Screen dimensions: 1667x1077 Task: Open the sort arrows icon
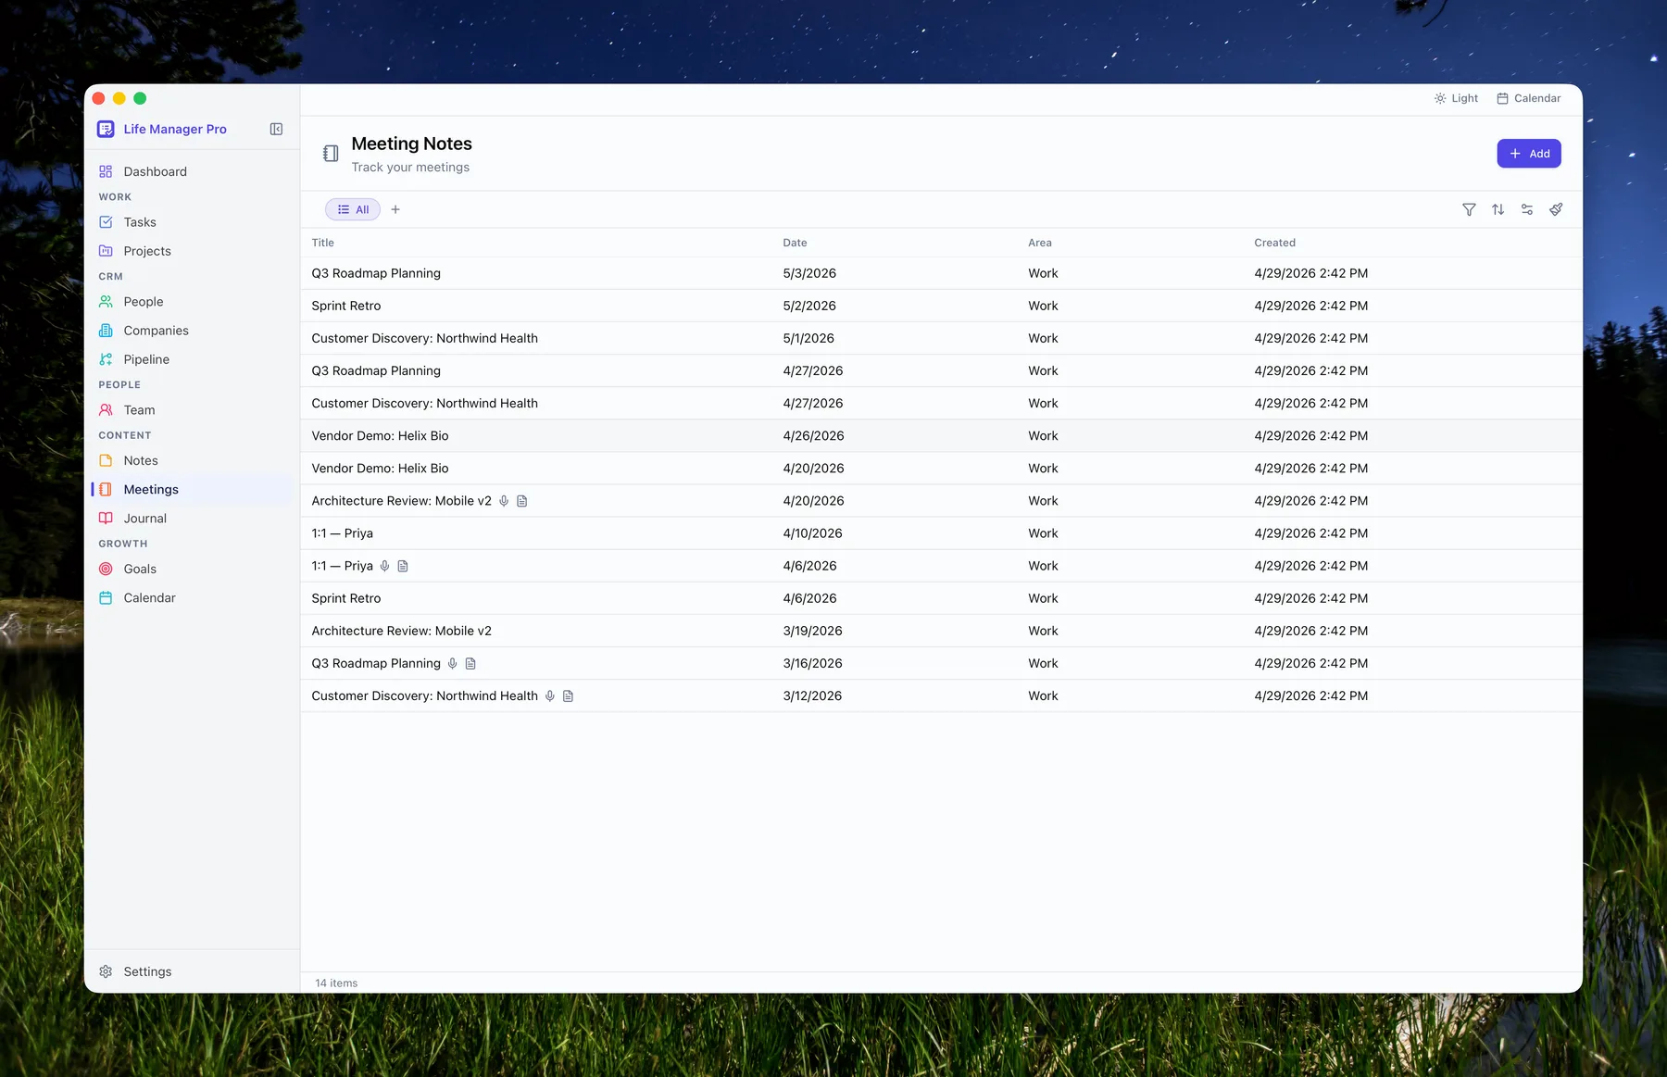coord(1498,209)
